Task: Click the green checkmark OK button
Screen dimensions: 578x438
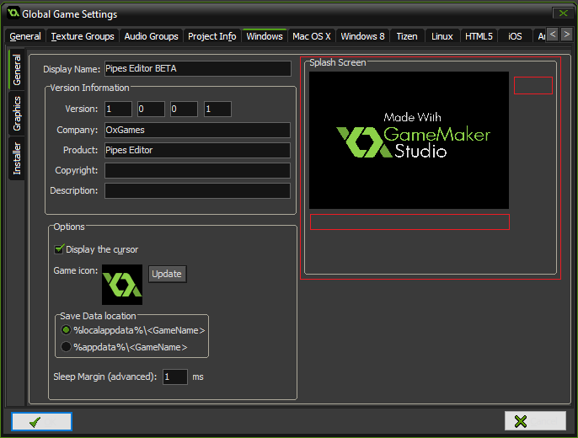Action: tap(41, 421)
